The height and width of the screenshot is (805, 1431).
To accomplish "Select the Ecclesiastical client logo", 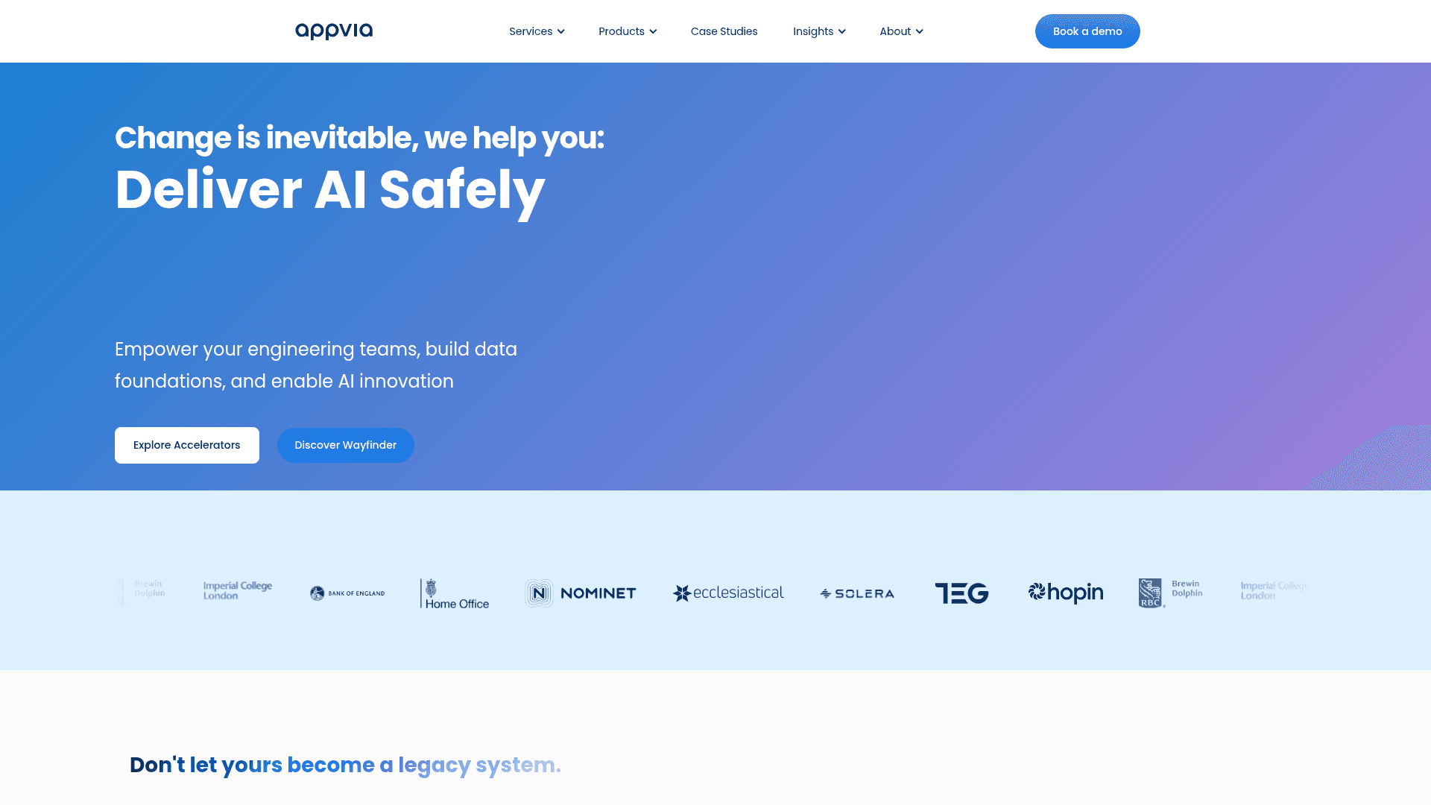I will 727,593.
